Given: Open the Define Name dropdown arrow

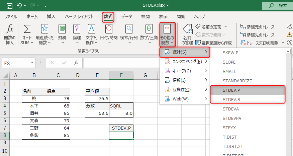Looking at the screenshot, I should (x=225, y=27).
